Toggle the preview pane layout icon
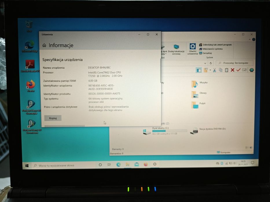The width and height of the screenshot is (270, 202). click(x=199, y=70)
